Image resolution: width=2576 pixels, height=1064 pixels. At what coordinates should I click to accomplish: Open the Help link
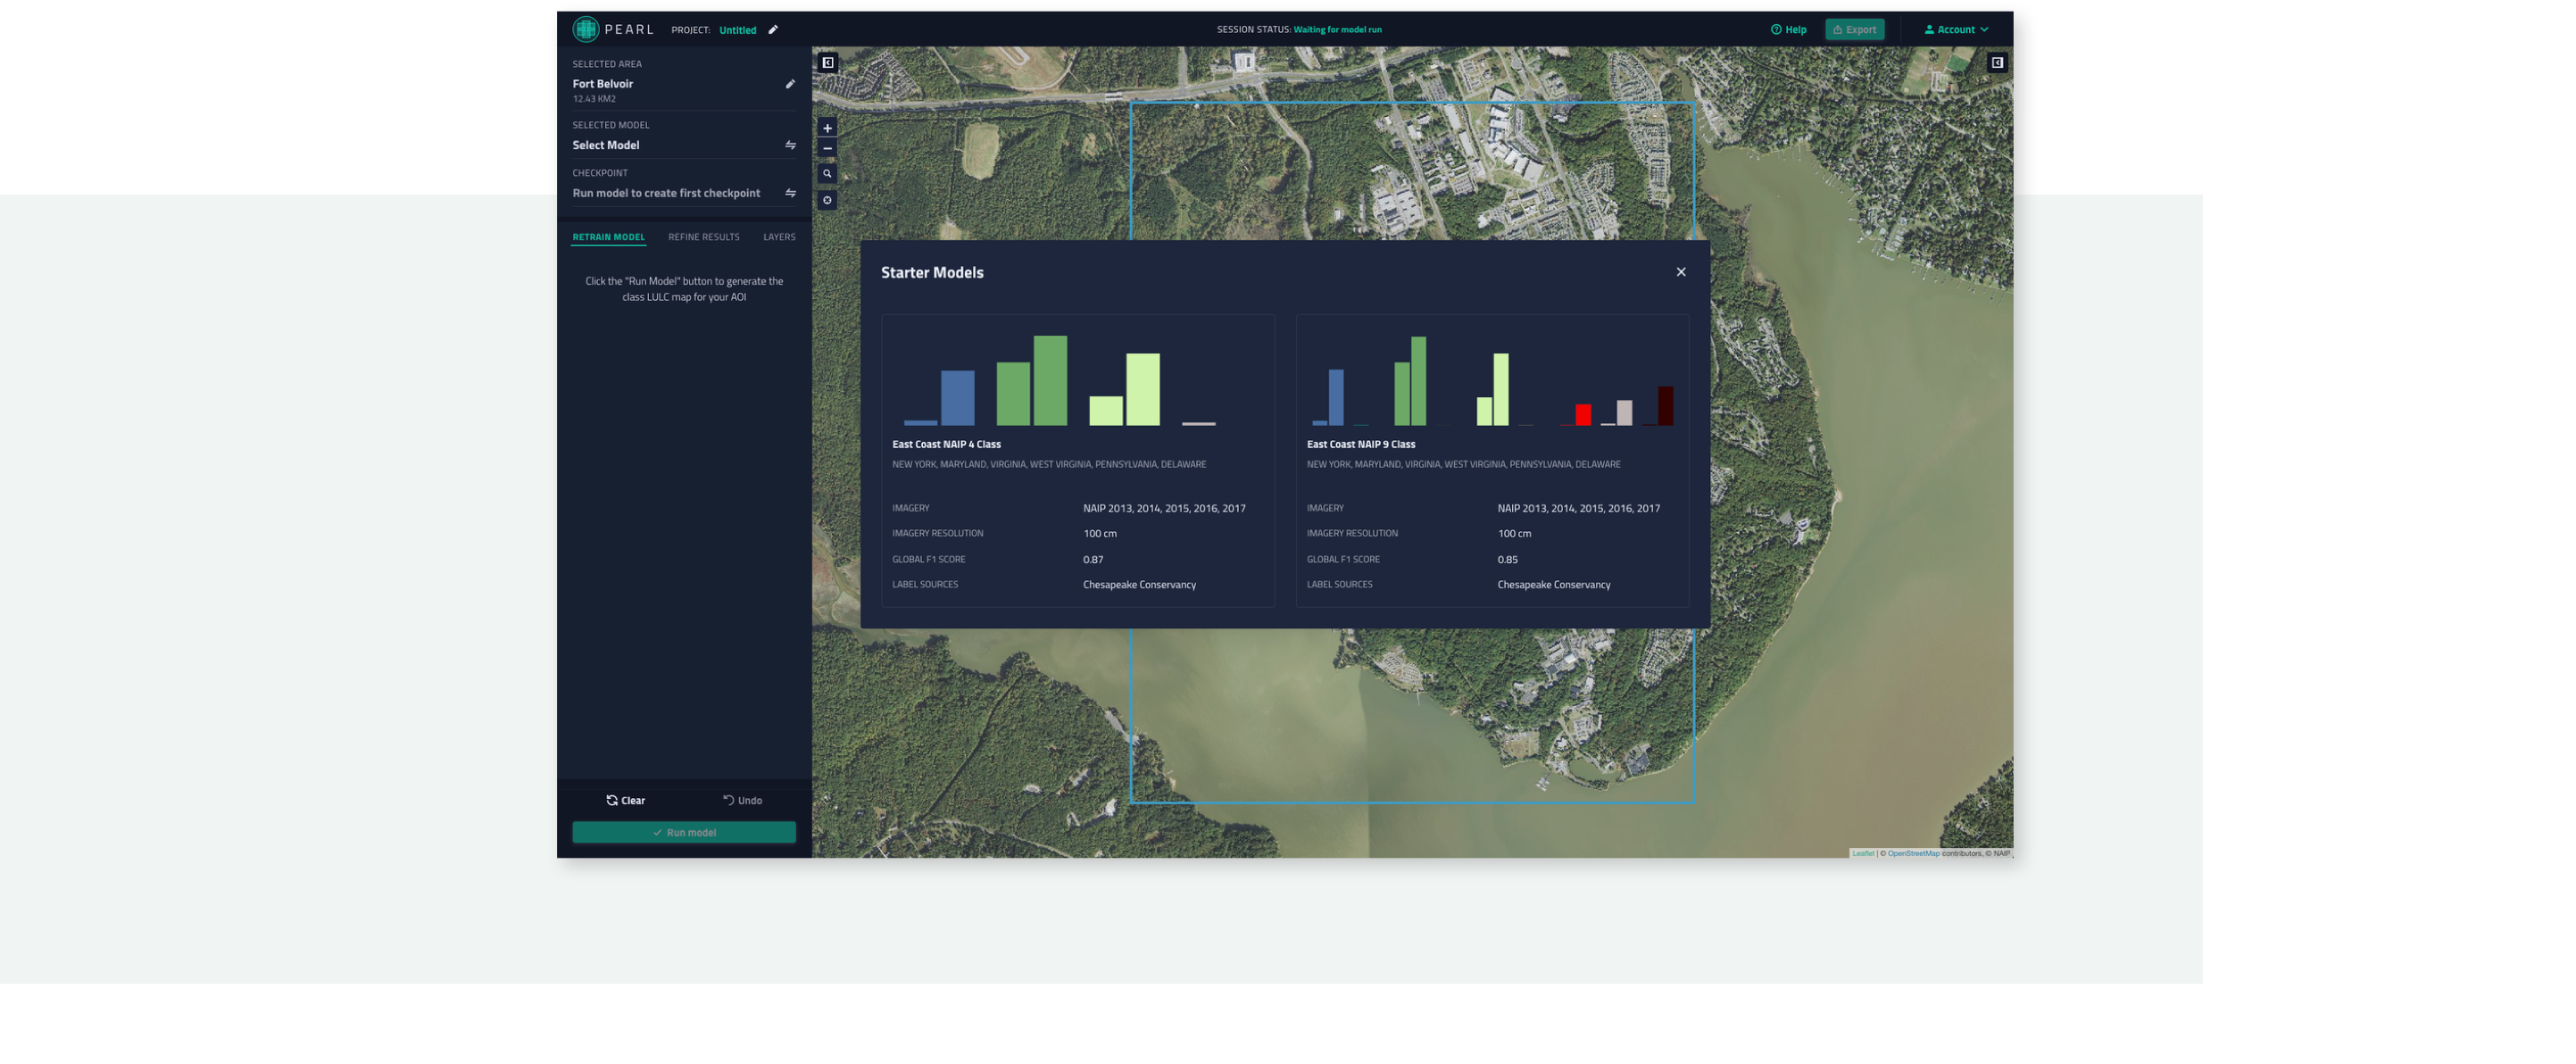click(x=1789, y=30)
